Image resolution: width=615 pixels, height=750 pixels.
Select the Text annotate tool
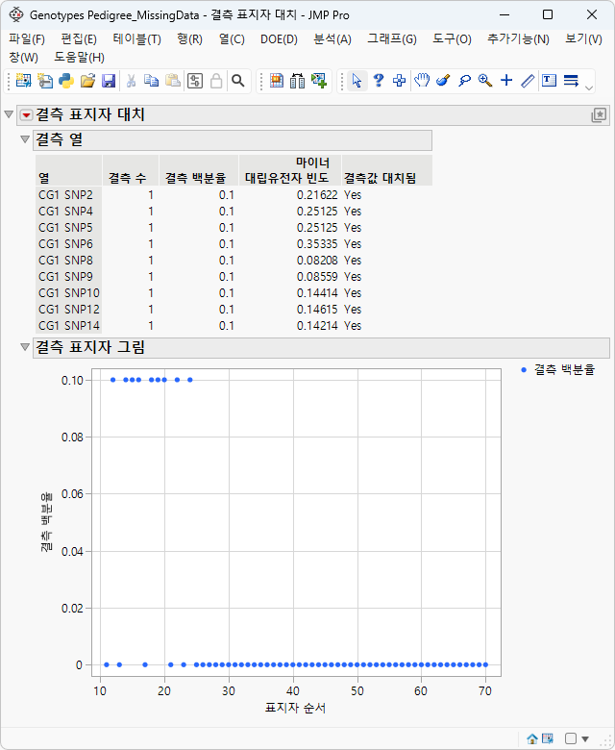[549, 81]
